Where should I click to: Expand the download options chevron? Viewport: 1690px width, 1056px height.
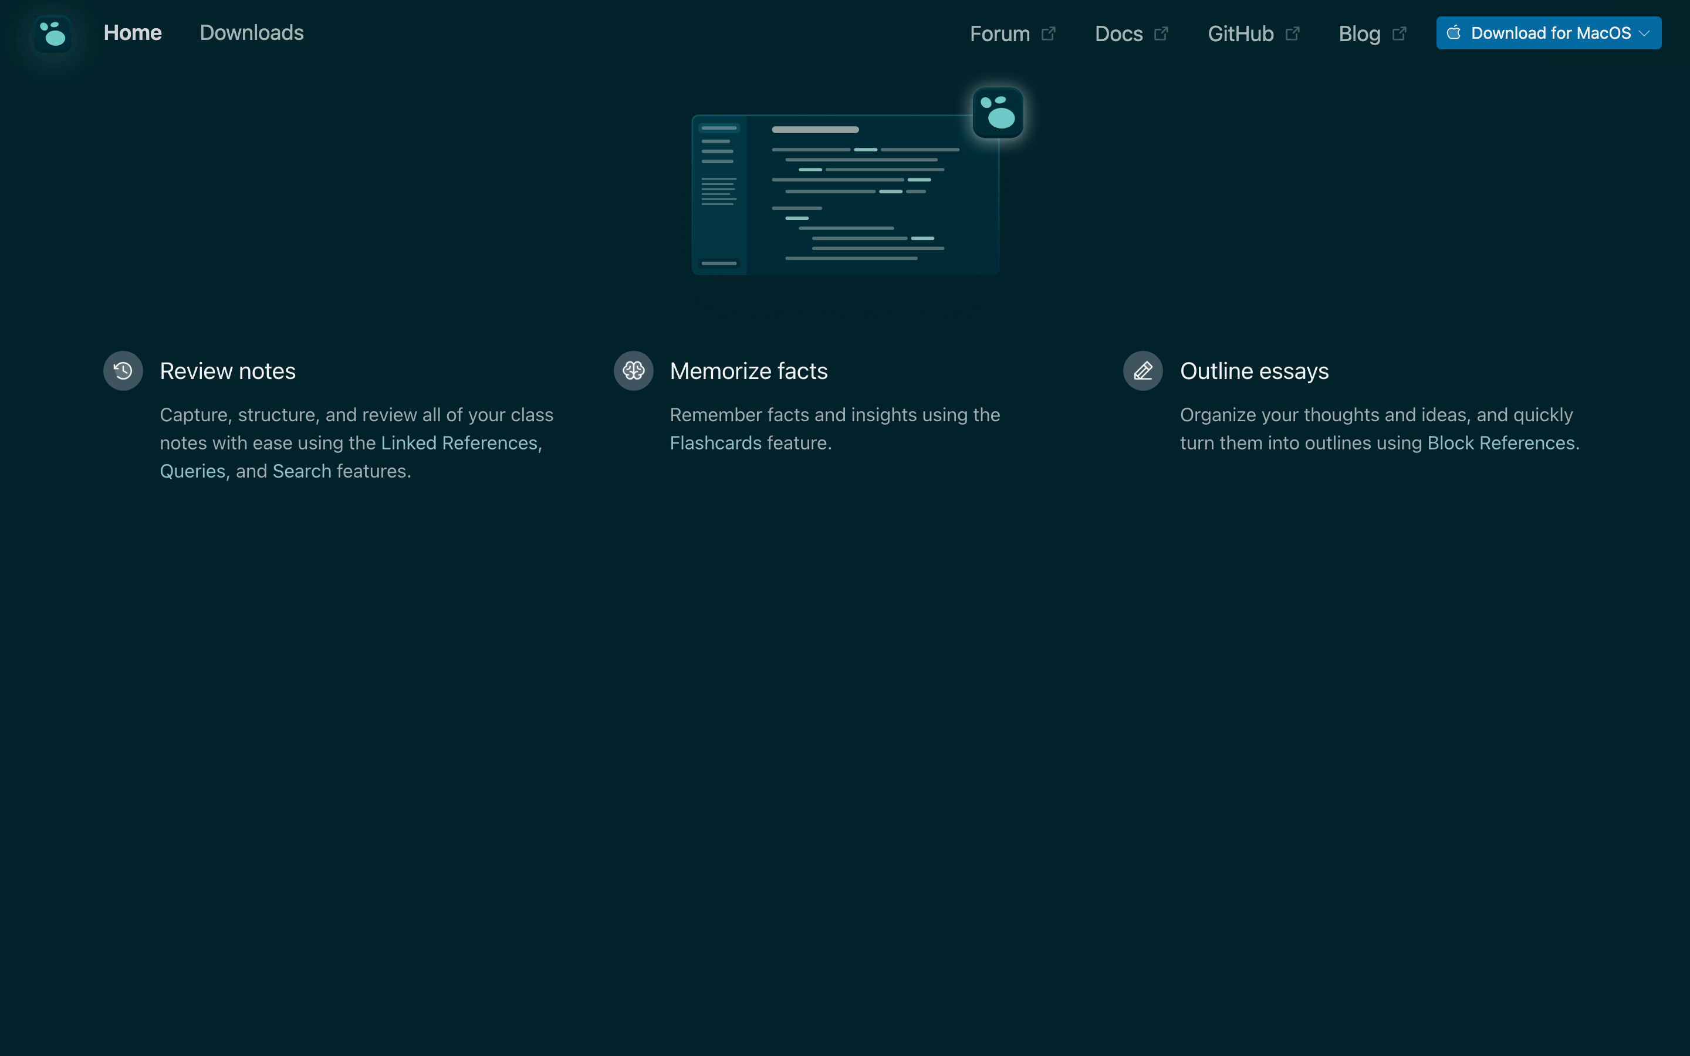(x=1644, y=33)
